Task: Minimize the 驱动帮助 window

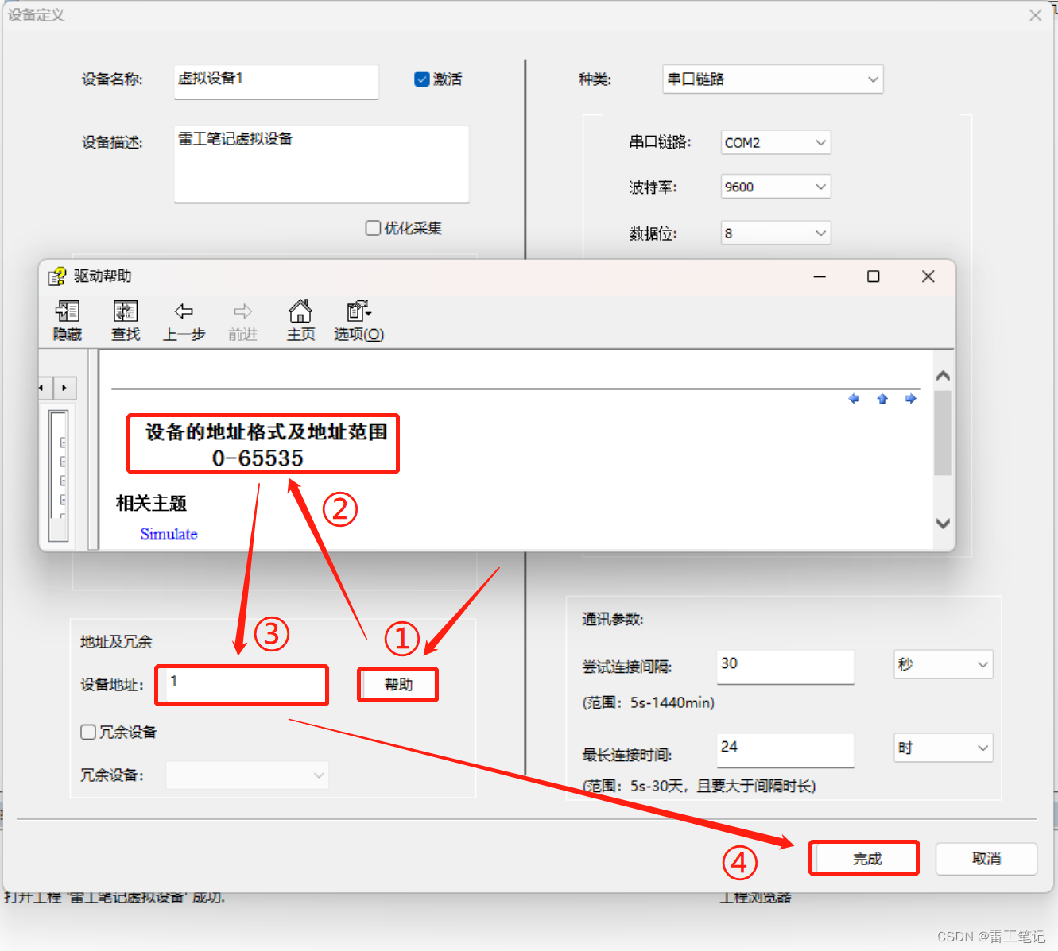Action: [820, 276]
